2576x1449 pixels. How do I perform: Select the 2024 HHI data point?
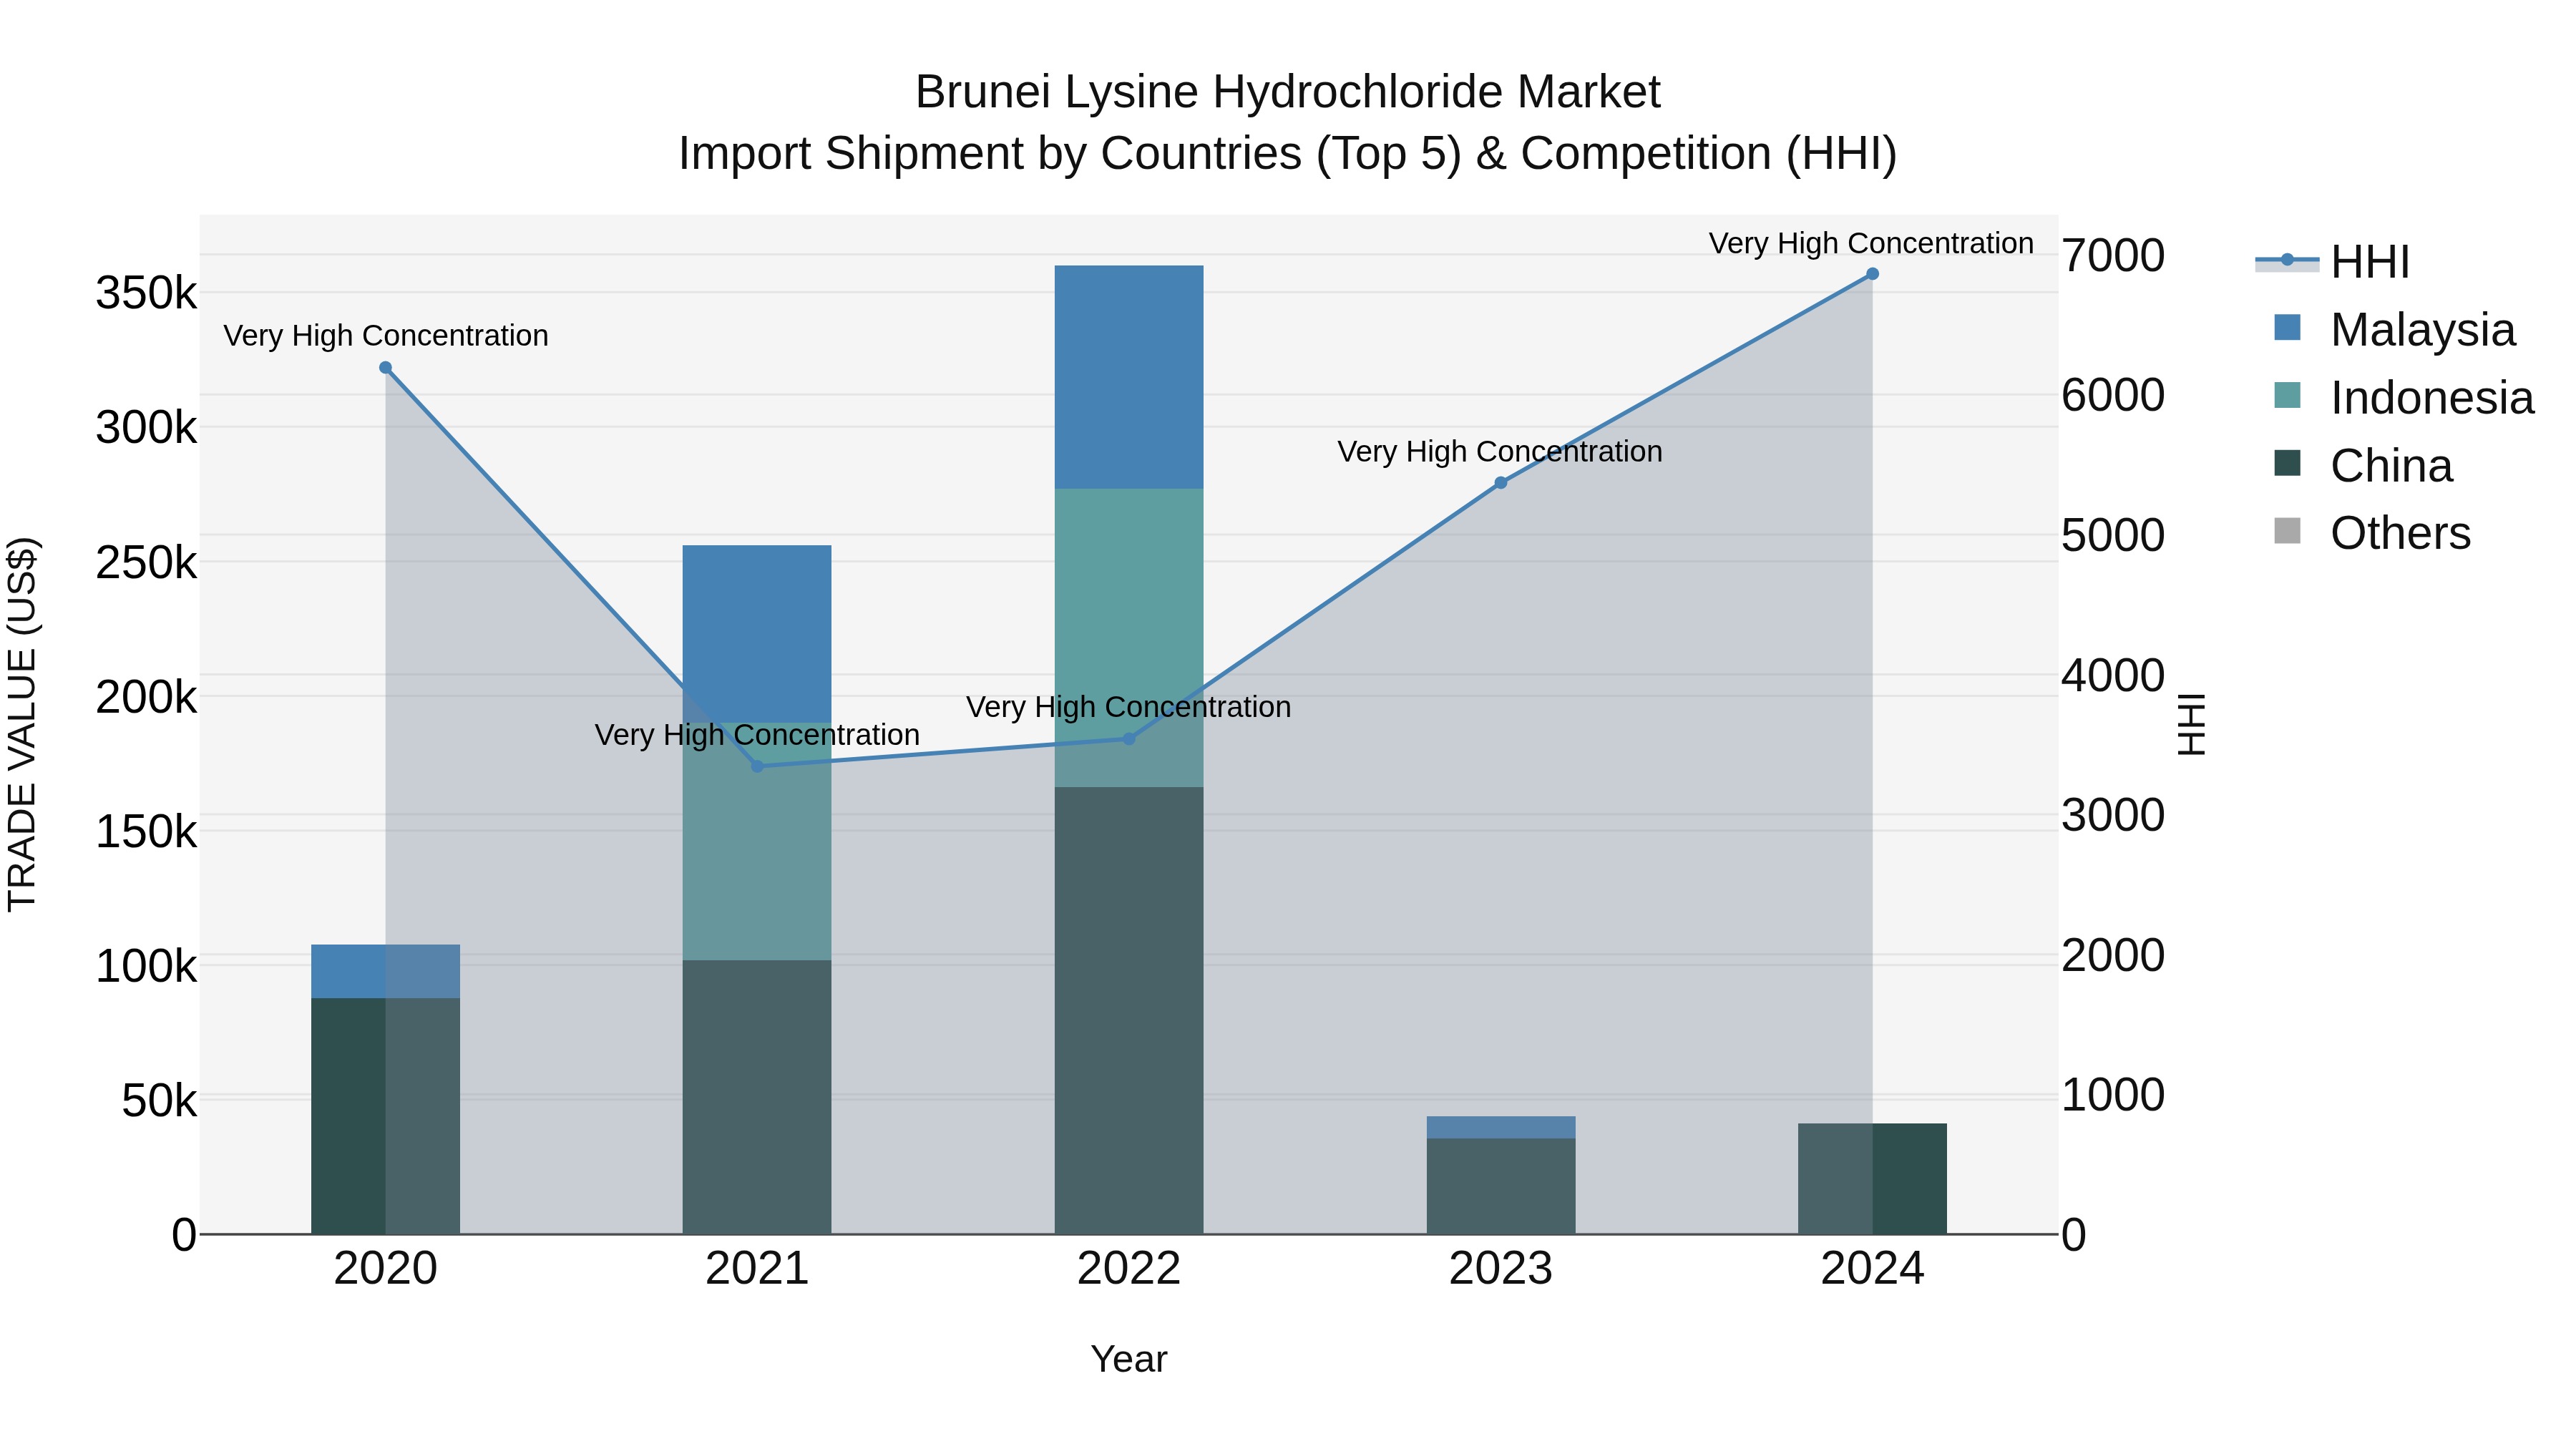pyautogui.click(x=1873, y=274)
